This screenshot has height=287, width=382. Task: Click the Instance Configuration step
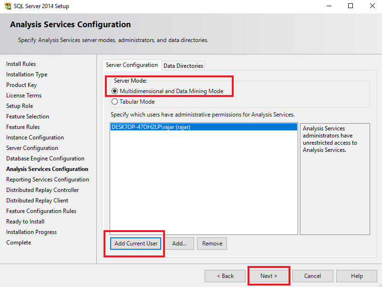[35, 138]
